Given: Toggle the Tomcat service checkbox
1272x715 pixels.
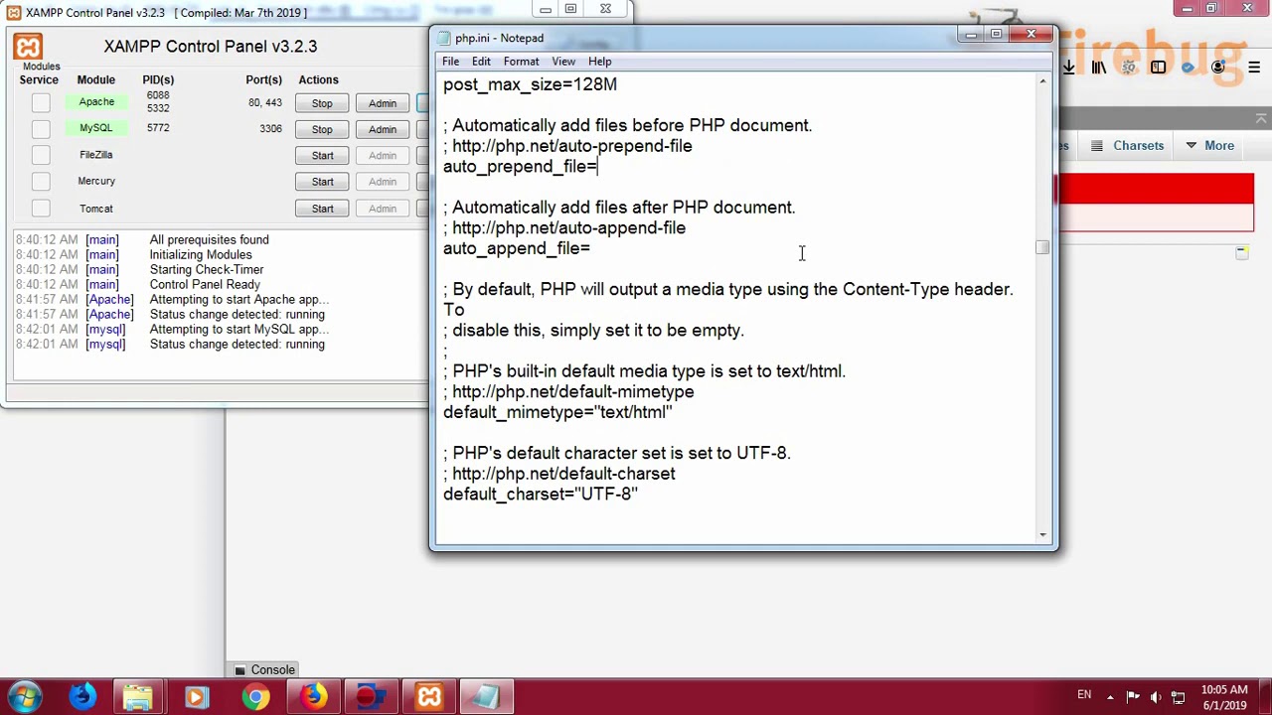Looking at the screenshot, I should pyautogui.click(x=41, y=209).
